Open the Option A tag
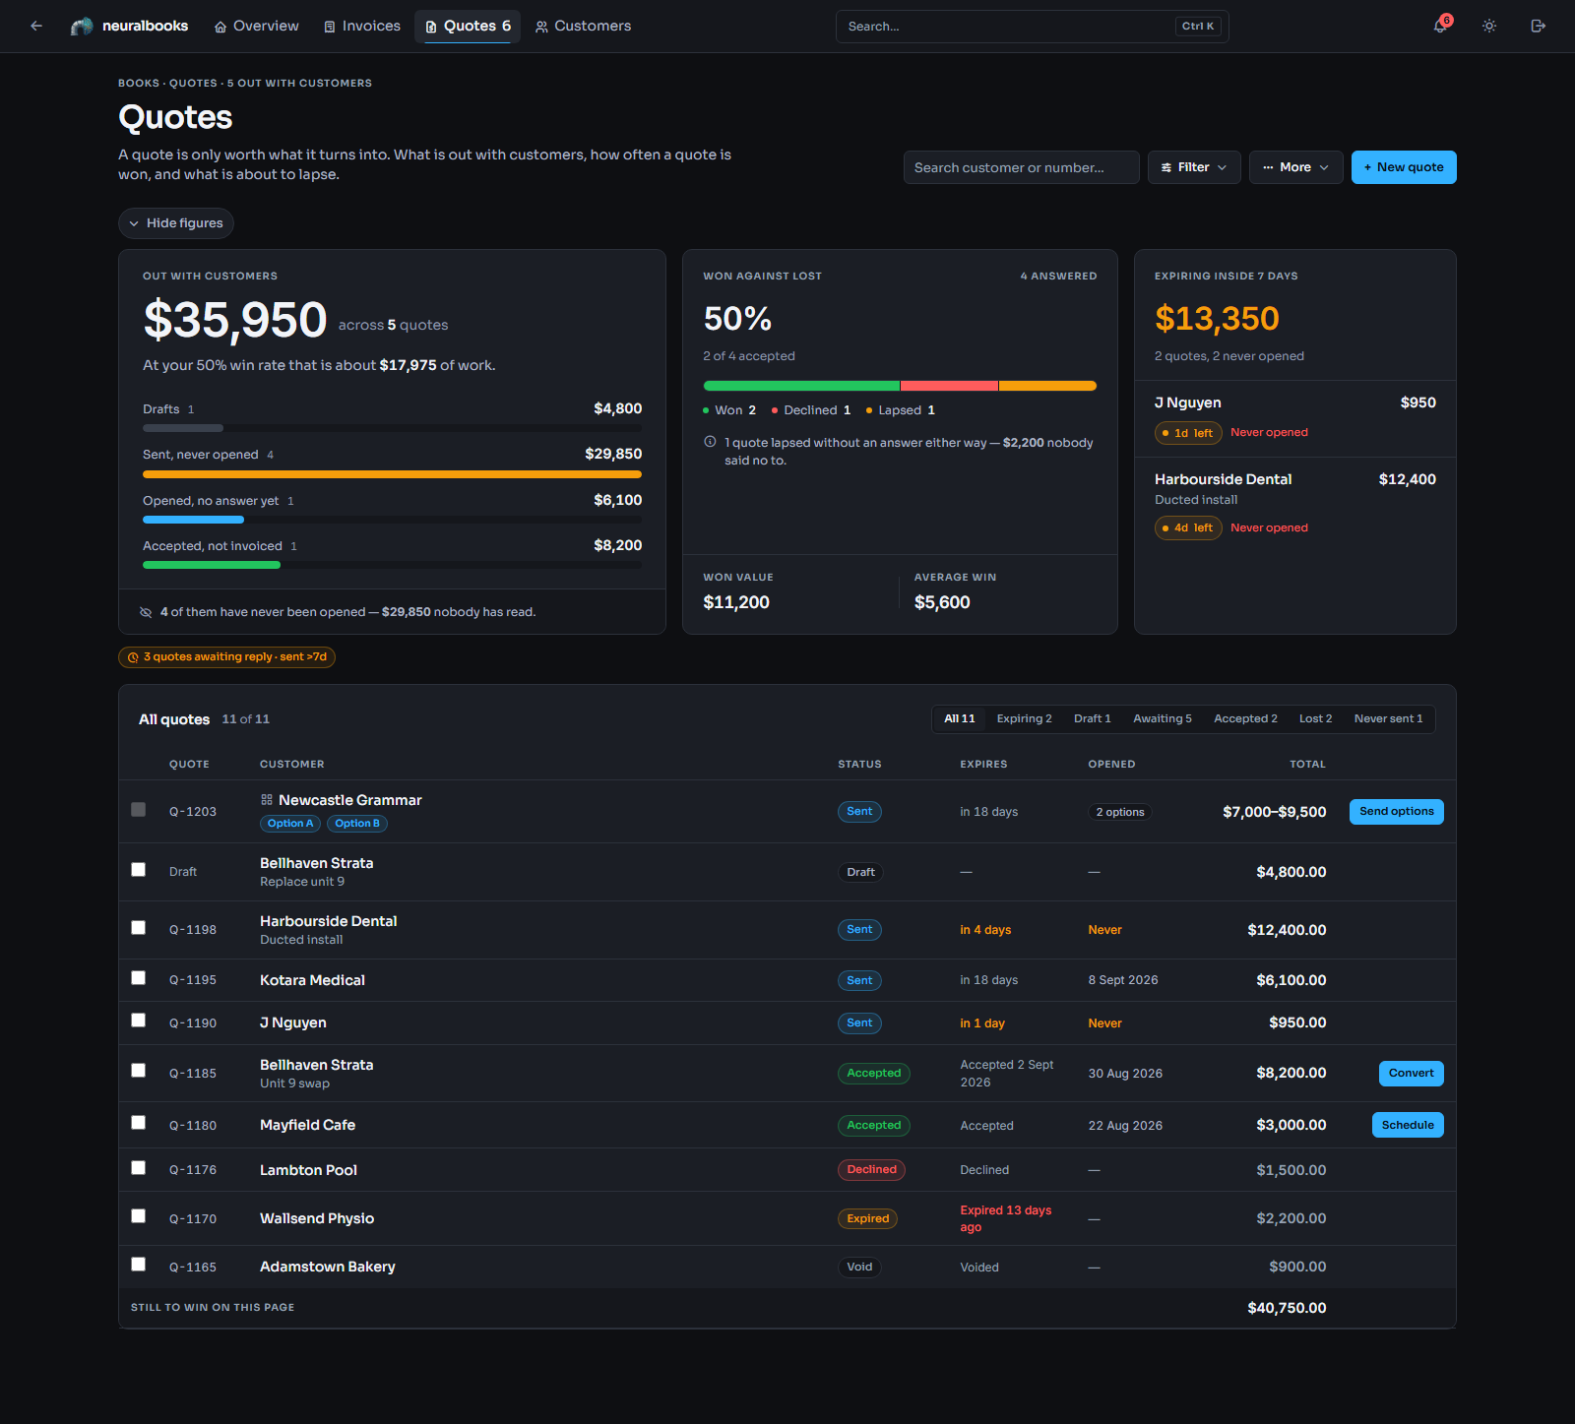The height and width of the screenshot is (1424, 1575). pos(290,824)
